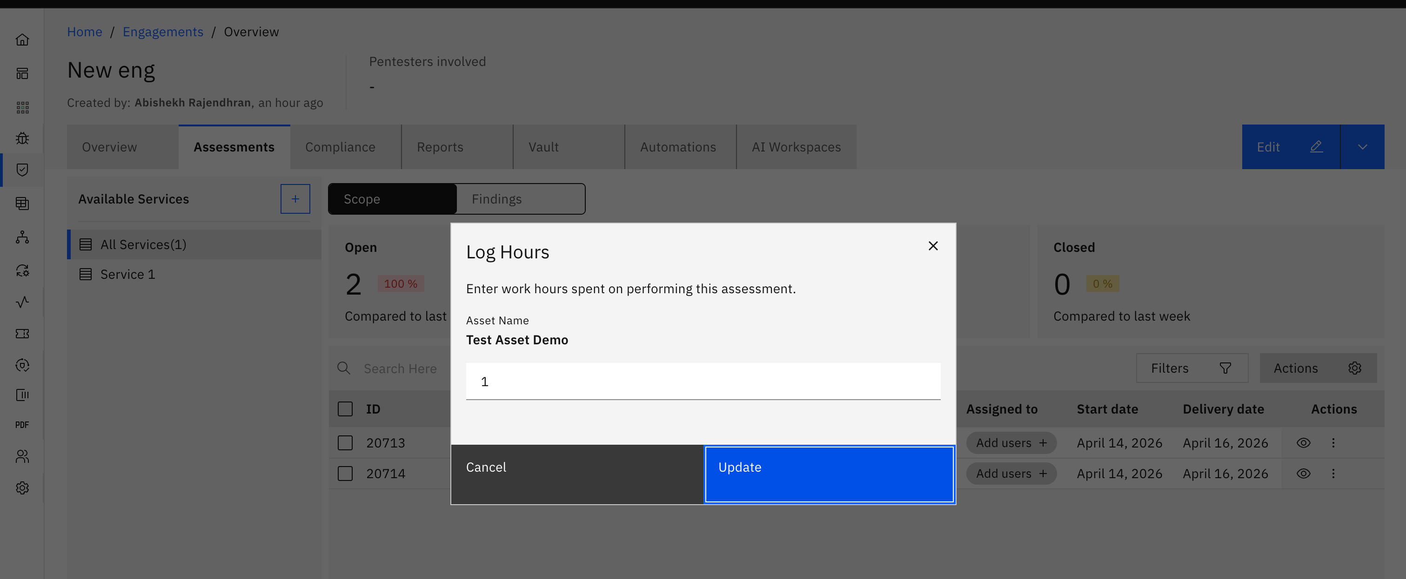1406x579 pixels.
Task: Focus the work hours input field
Action: pos(703,382)
